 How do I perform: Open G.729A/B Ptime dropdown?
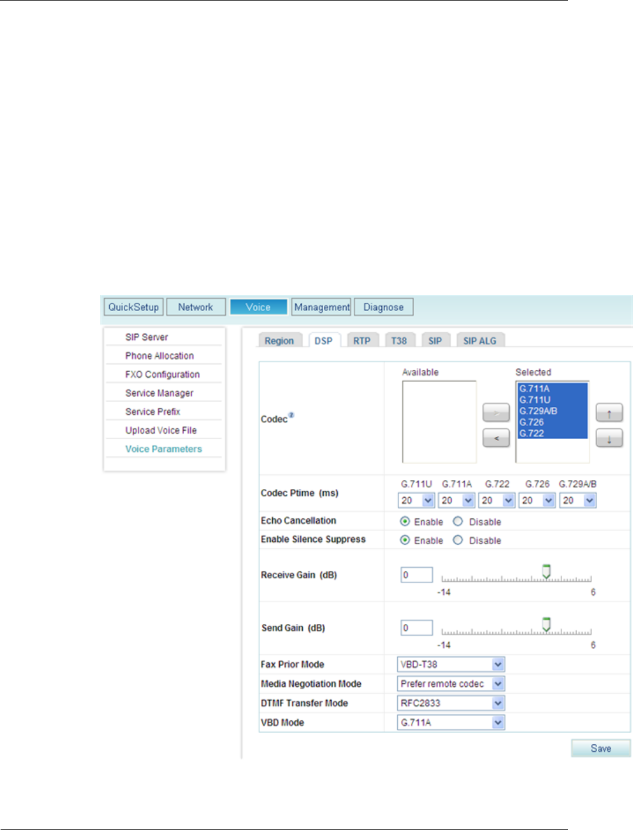pos(578,500)
